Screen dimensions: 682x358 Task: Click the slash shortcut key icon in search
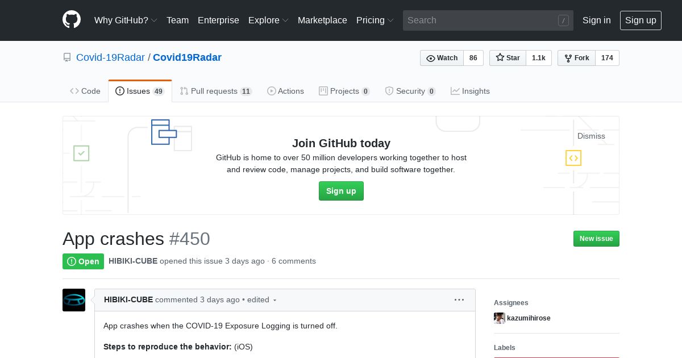point(563,20)
